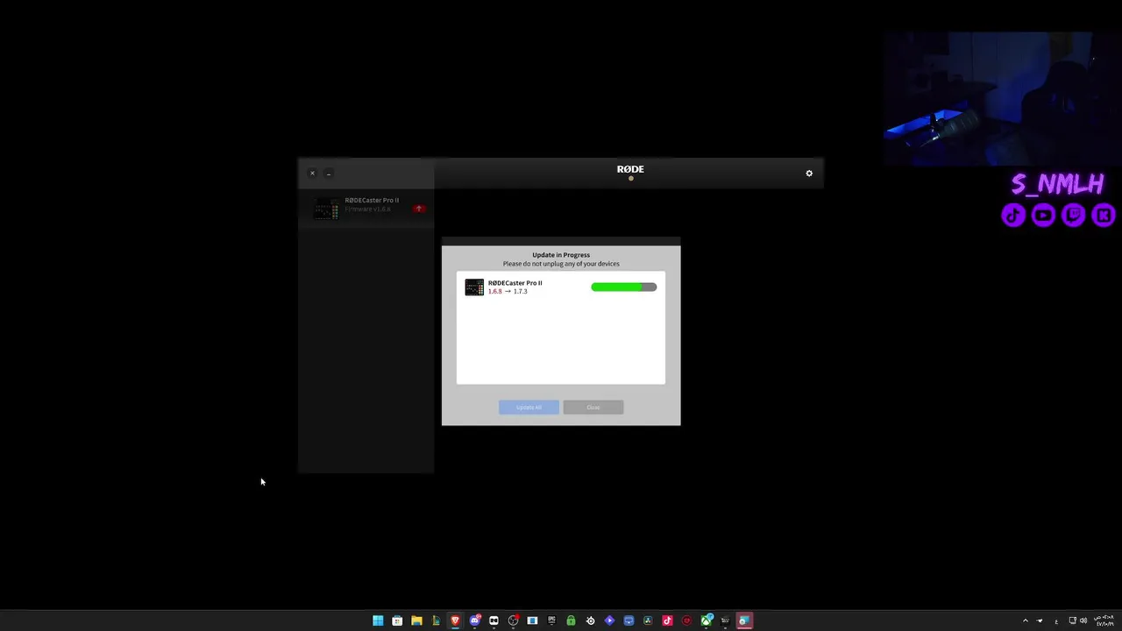
Task: Open SteelSeries app from the taskbar
Action: (x=590, y=620)
